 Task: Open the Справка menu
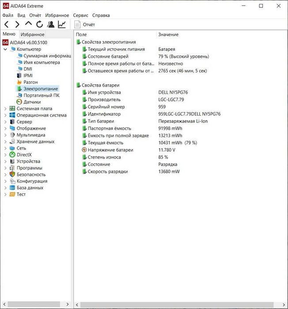[101, 15]
